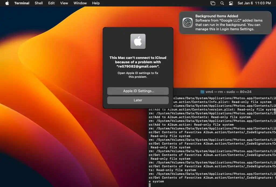Open Control Center icon in menu bar
276x187 pixels.
pos(231,3)
